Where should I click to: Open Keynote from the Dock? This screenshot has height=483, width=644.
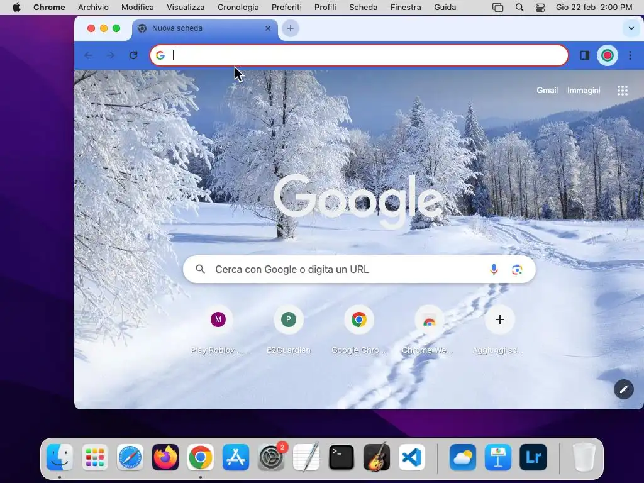(498, 457)
